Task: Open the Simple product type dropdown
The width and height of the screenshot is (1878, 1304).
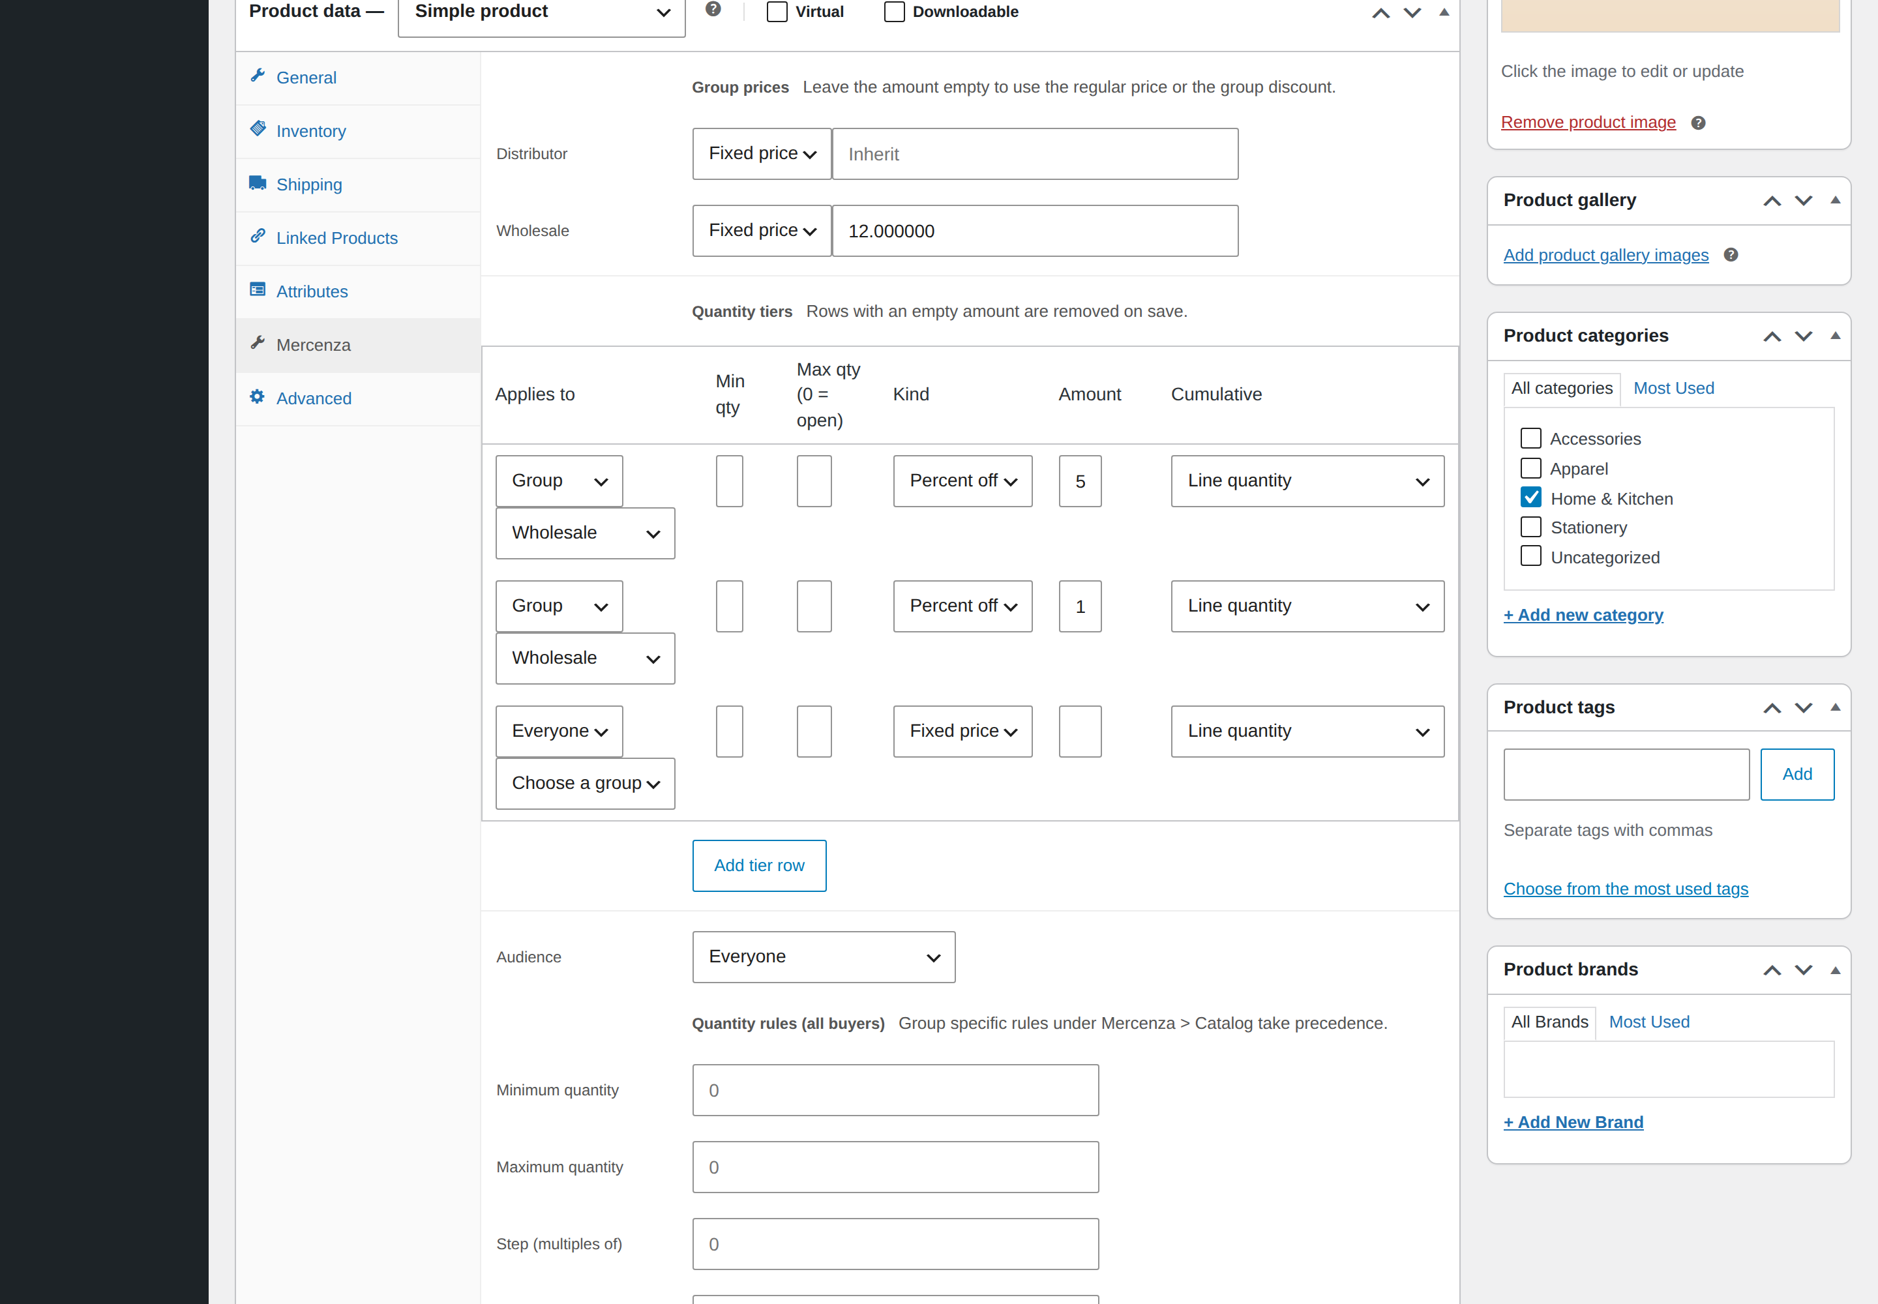Action: click(542, 13)
